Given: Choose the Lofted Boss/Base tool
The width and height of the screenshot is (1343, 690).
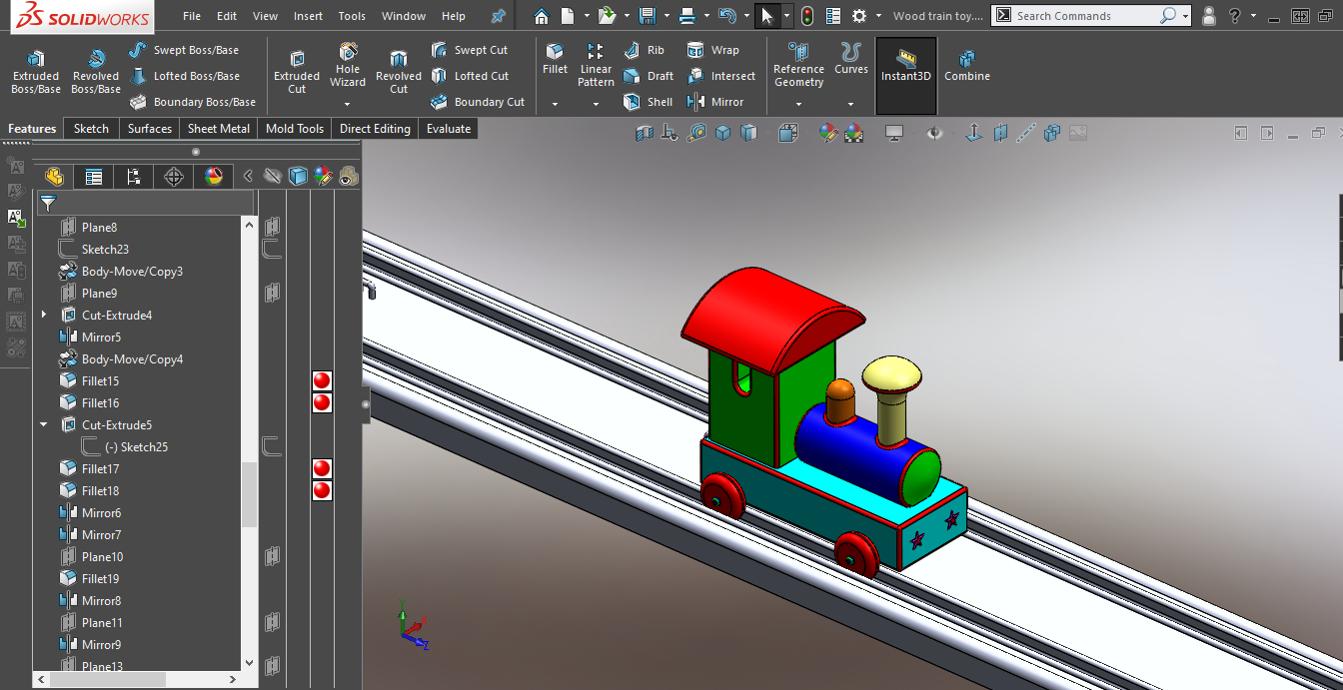Looking at the screenshot, I should [184, 76].
